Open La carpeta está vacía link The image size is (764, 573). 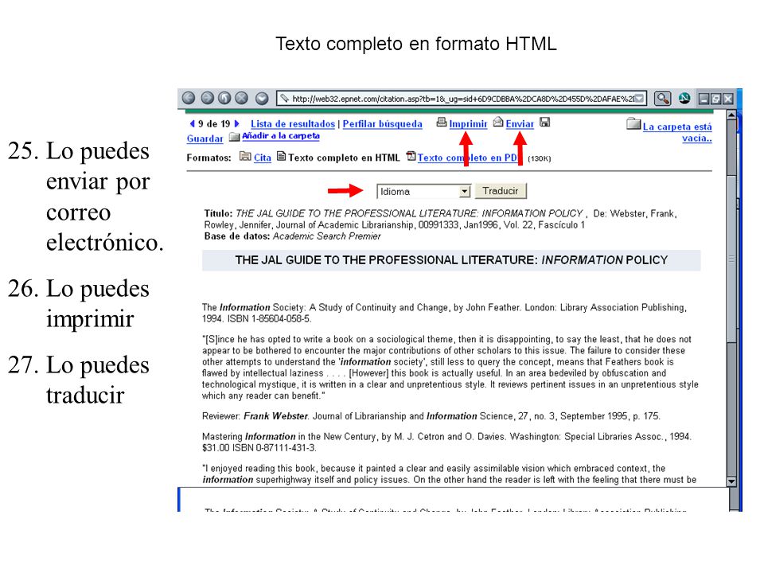[677, 133]
